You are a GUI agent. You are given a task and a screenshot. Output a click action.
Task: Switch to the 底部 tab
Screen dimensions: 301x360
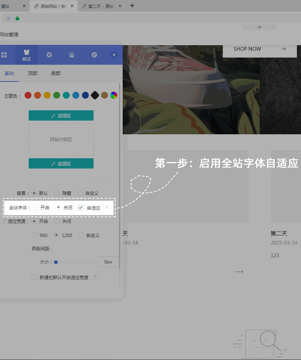click(x=56, y=73)
